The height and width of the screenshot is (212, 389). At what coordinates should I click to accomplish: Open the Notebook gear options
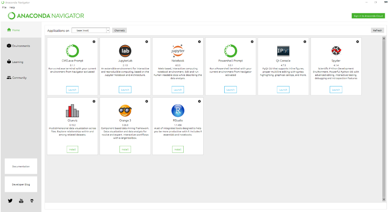click(x=199, y=42)
